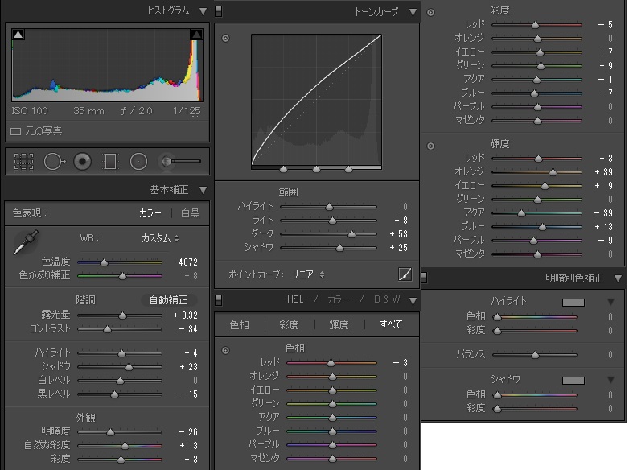Click 輝度 オレンジ slider handle

(x=553, y=172)
